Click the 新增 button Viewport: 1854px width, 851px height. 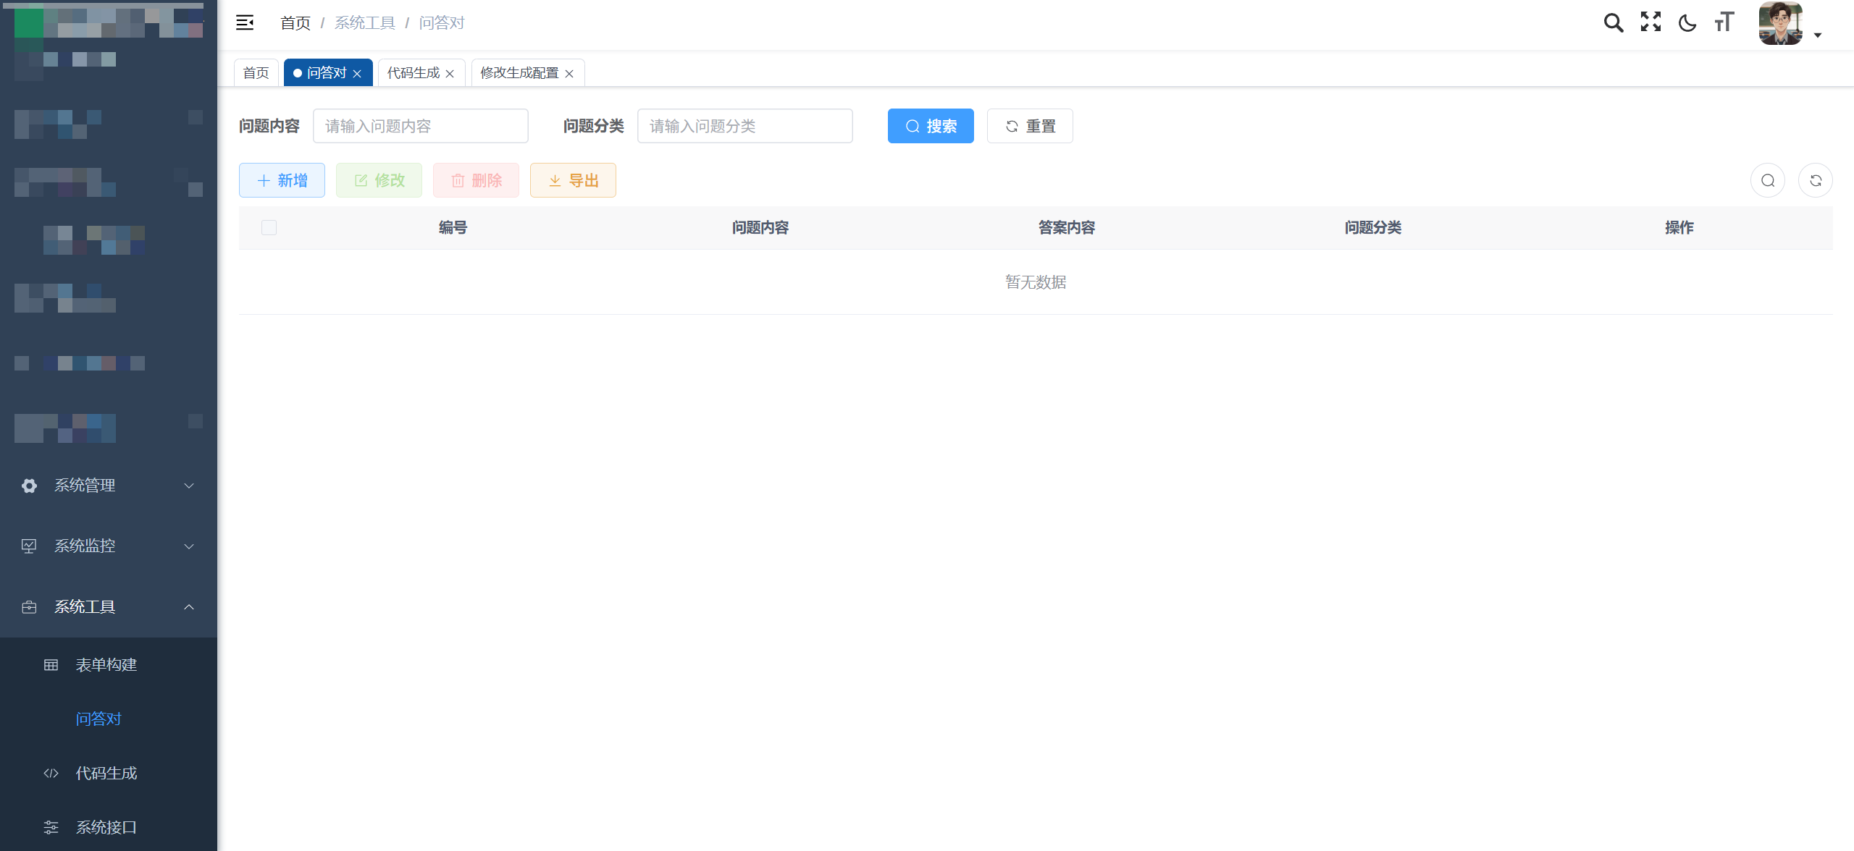282,181
